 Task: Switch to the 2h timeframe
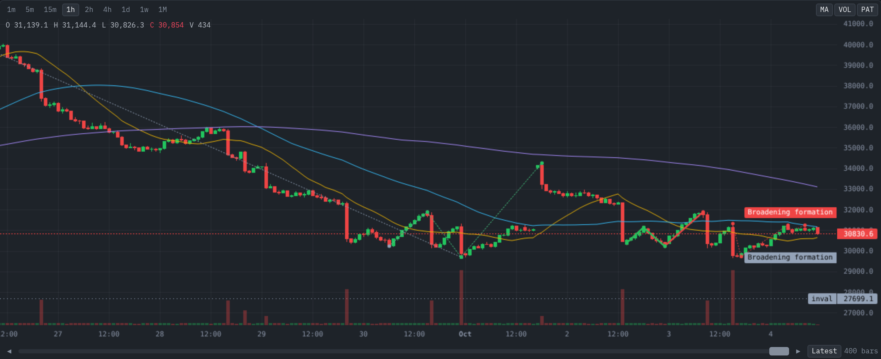[x=89, y=10]
